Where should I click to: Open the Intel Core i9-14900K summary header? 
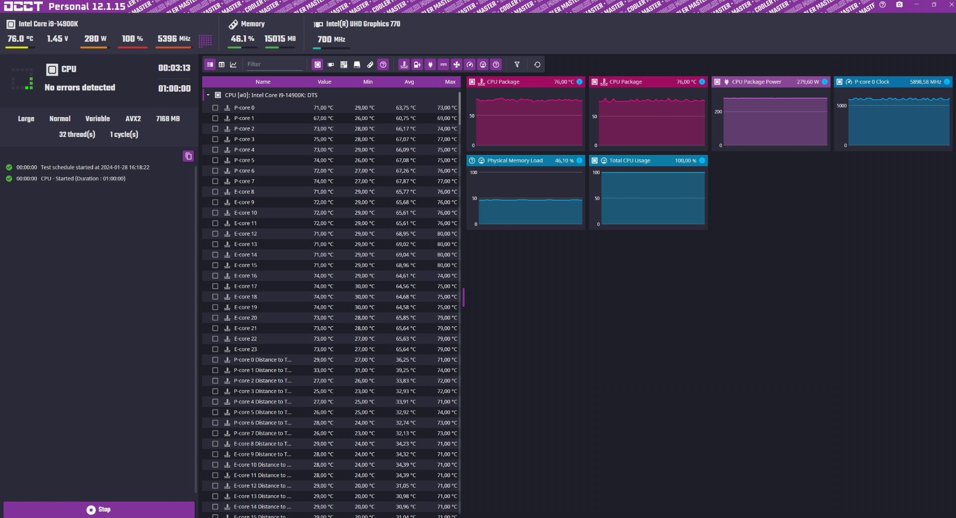click(42, 24)
